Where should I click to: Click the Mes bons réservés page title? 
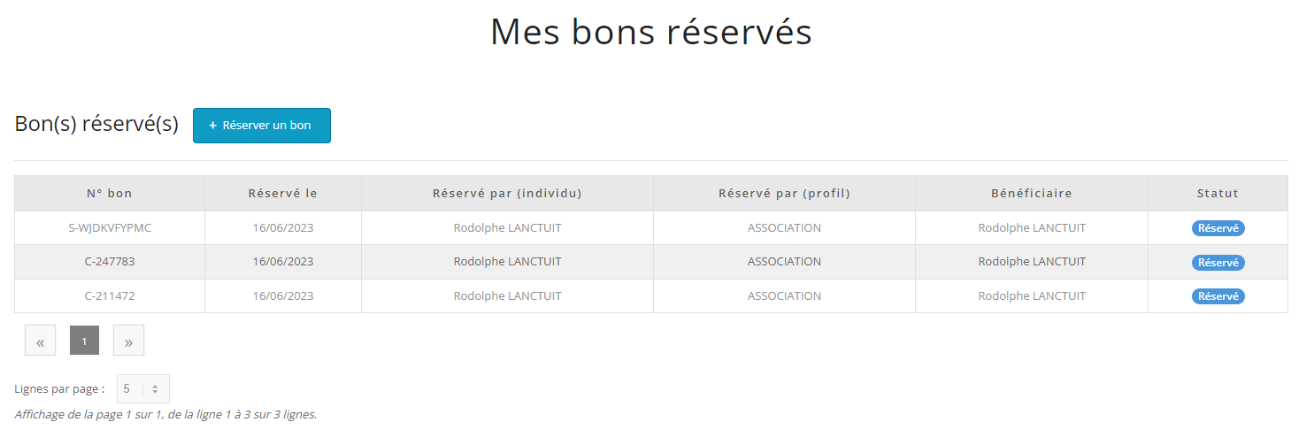click(x=650, y=33)
